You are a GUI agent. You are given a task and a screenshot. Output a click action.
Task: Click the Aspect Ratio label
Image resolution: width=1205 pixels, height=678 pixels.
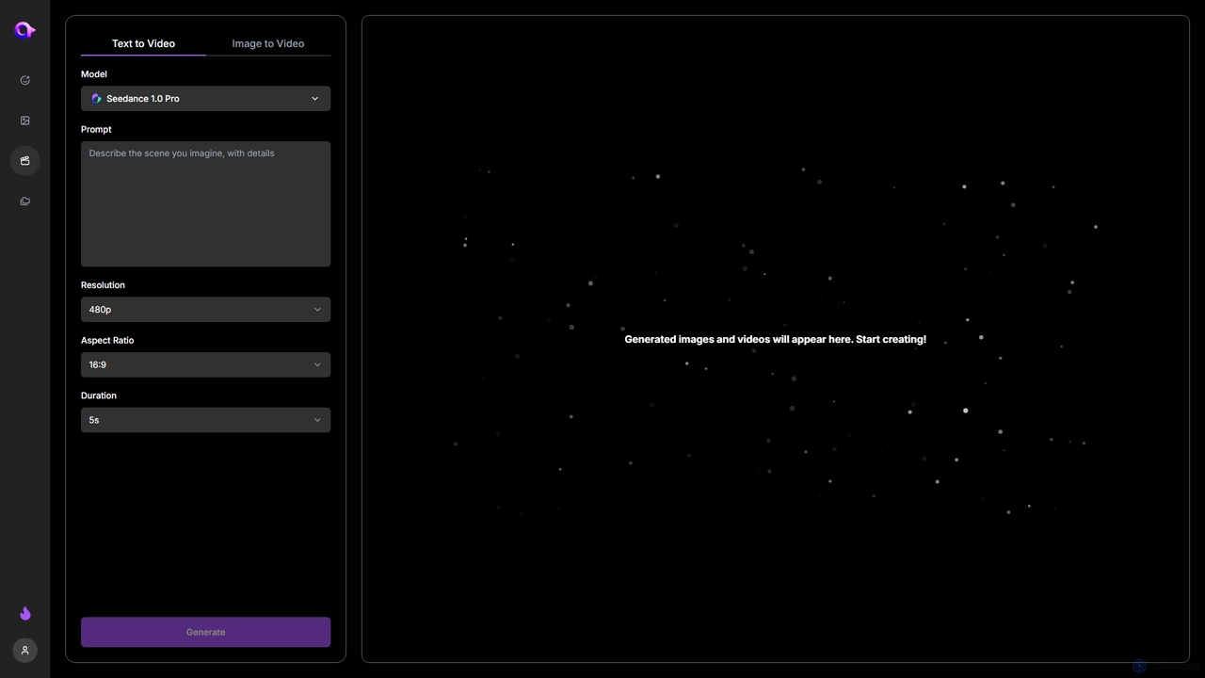[x=107, y=340]
